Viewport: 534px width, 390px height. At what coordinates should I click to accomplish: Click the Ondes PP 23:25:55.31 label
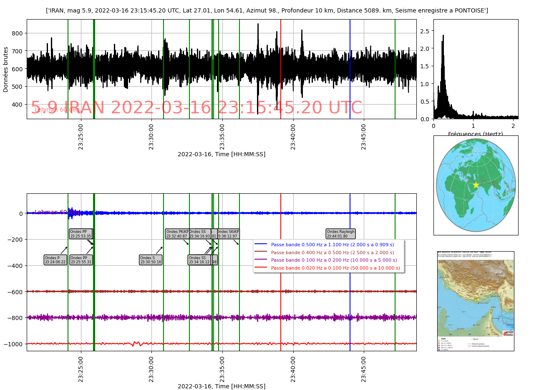coord(81,260)
